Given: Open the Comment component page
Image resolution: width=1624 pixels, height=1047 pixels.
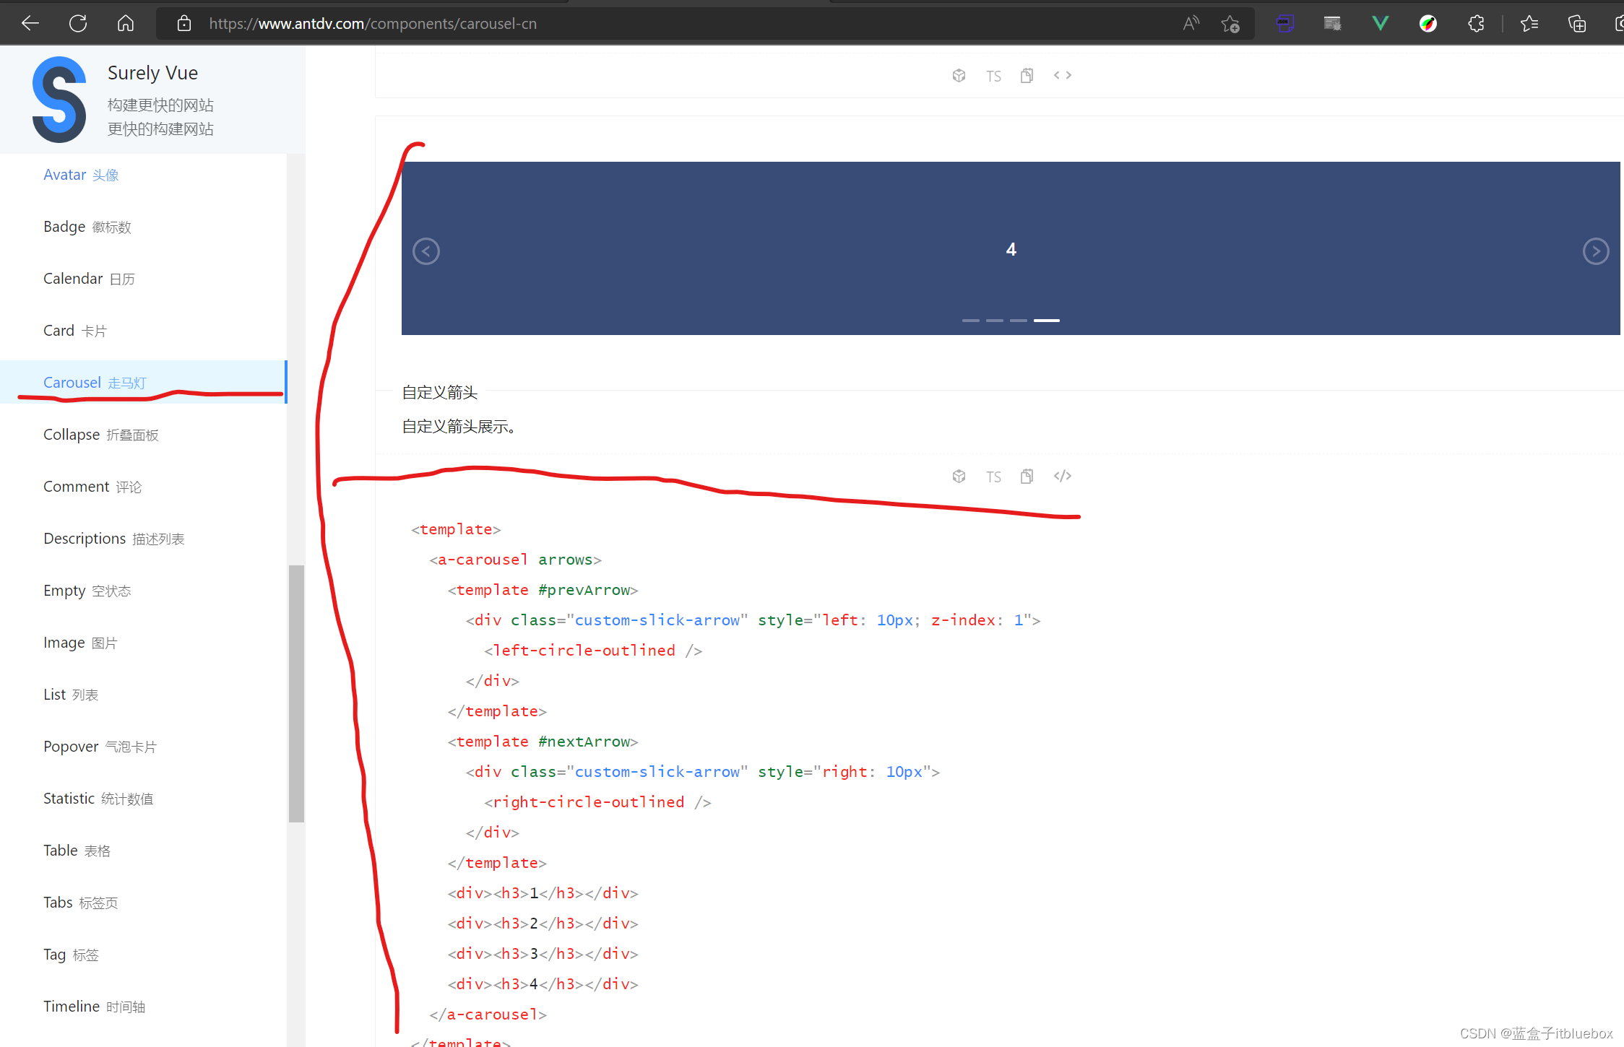Looking at the screenshot, I should click(x=92, y=487).
